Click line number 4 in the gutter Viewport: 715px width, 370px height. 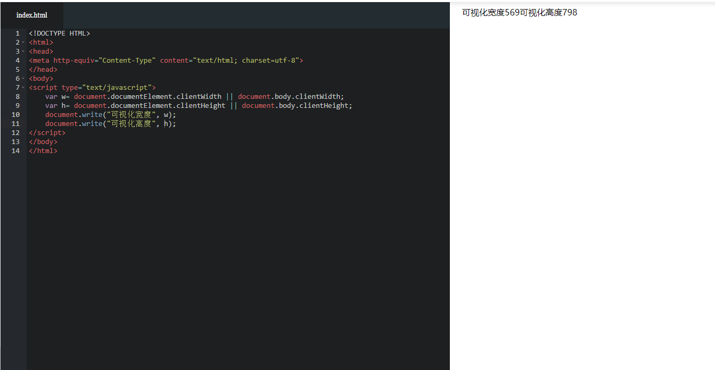[18, 61]
